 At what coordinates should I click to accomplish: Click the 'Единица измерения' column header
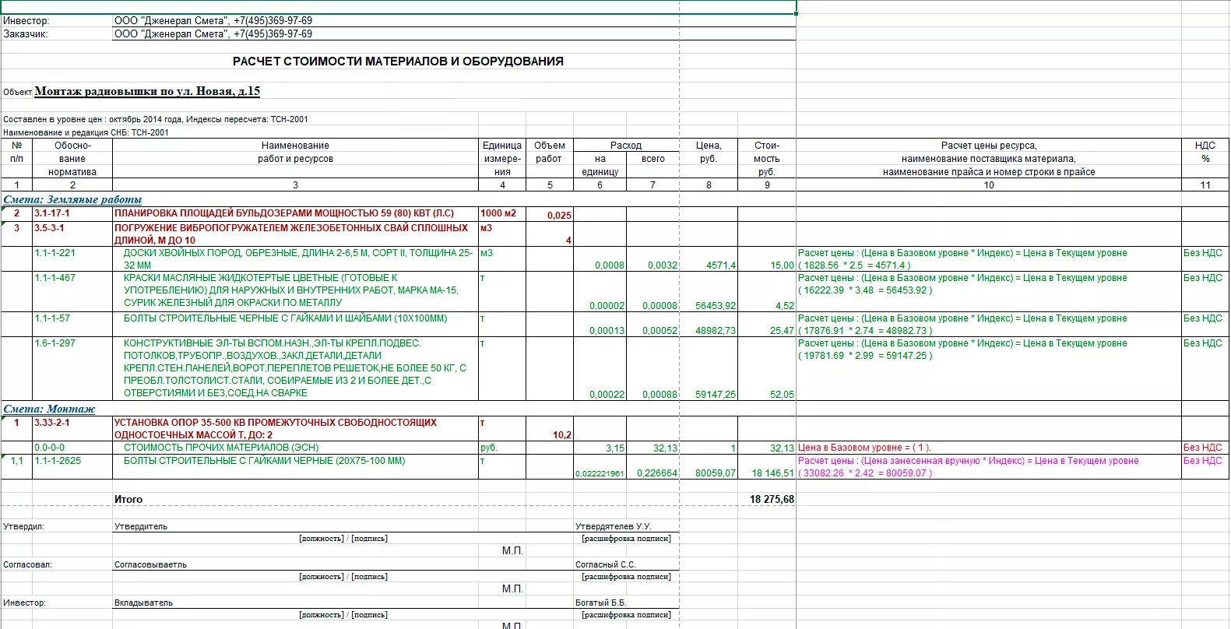502,158
